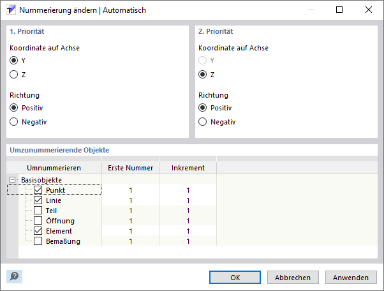Image resolution: width=384 pixels, height=291 pixels.
Task: Enable the Bemaßung checkbox
Action: coord(38,241)
